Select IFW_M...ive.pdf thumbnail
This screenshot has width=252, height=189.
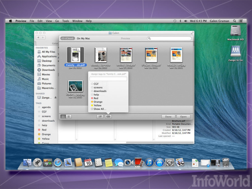coord(151,55)
